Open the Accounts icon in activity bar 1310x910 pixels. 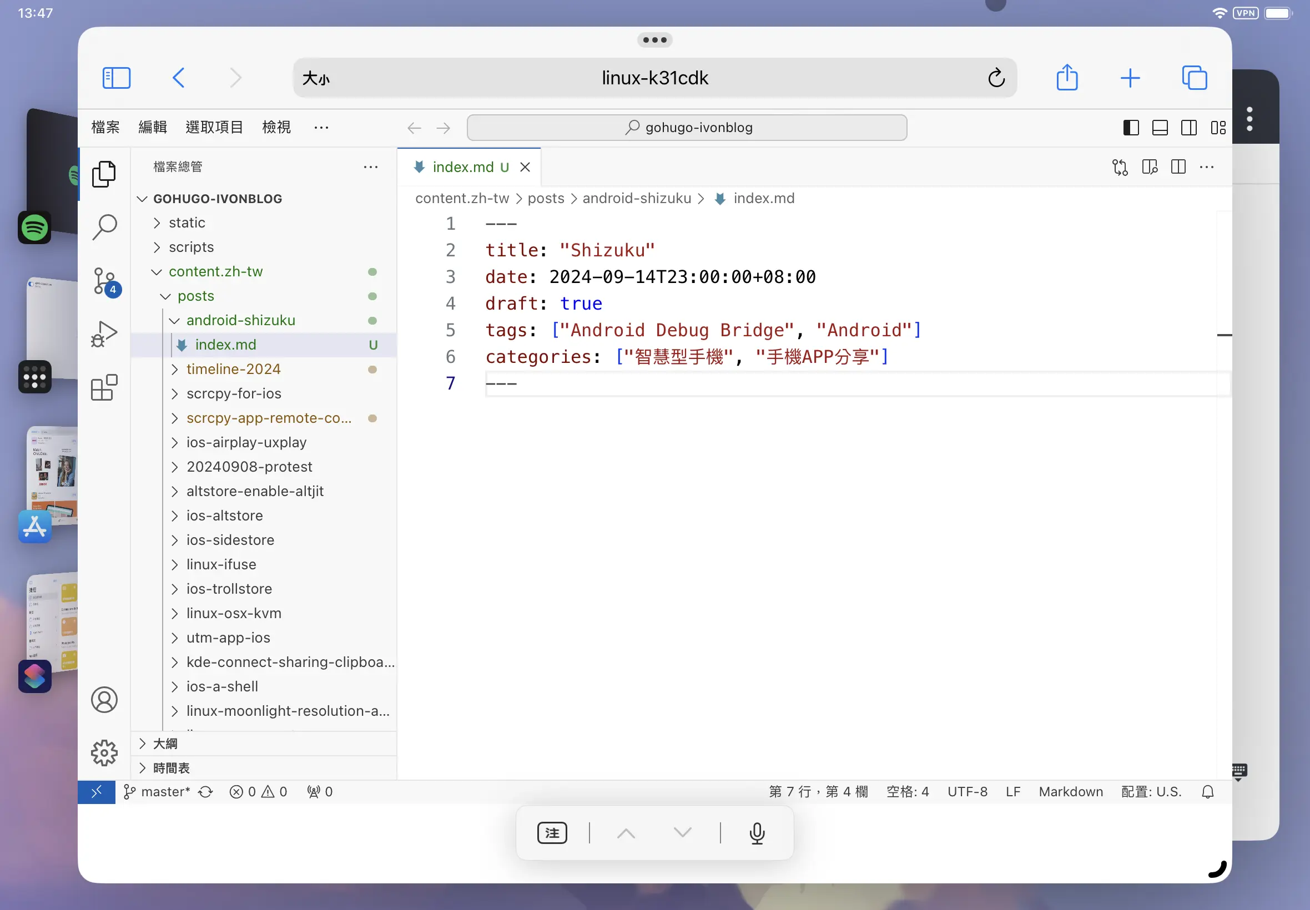(x=104, y=700)
